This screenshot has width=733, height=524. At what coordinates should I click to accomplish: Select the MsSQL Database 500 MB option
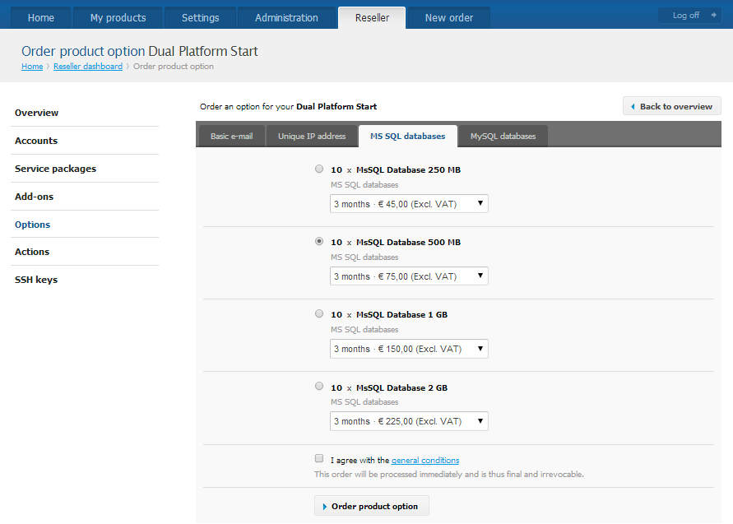319,241
